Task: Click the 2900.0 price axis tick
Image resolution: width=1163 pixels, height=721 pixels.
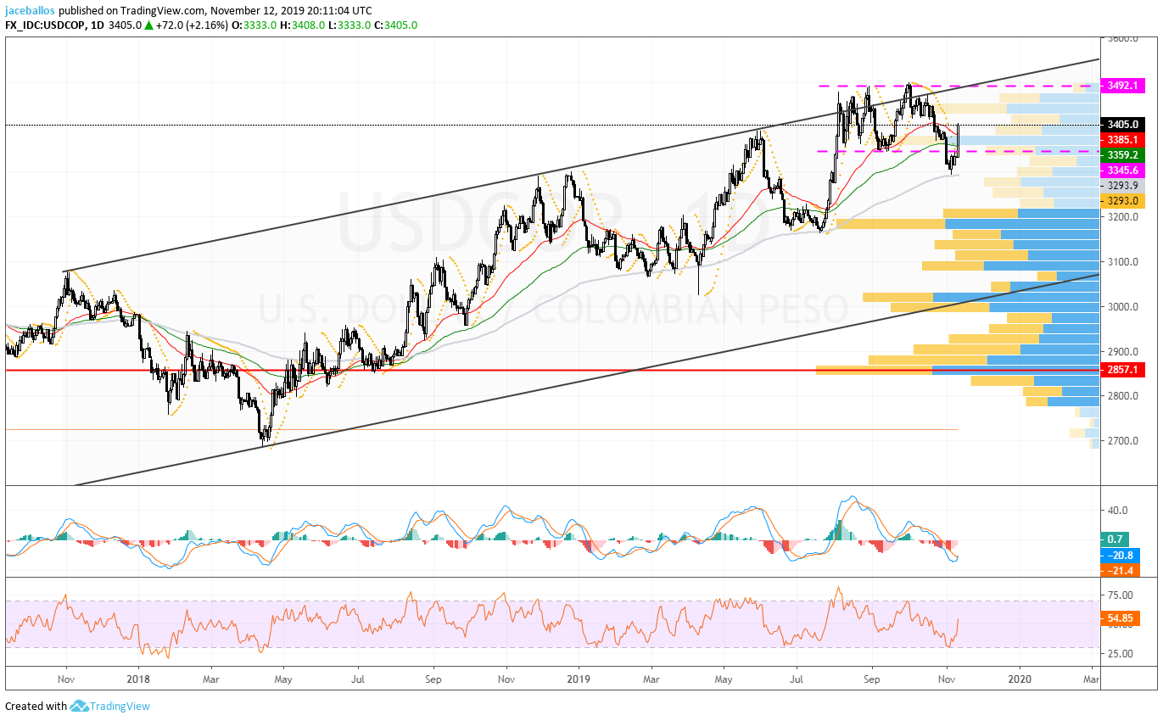Action: (x=1124, y=351)
